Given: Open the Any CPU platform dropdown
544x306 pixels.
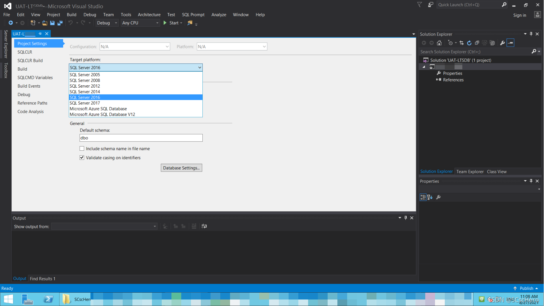Looking at the screenshot, I should click(x=140, y=23).
